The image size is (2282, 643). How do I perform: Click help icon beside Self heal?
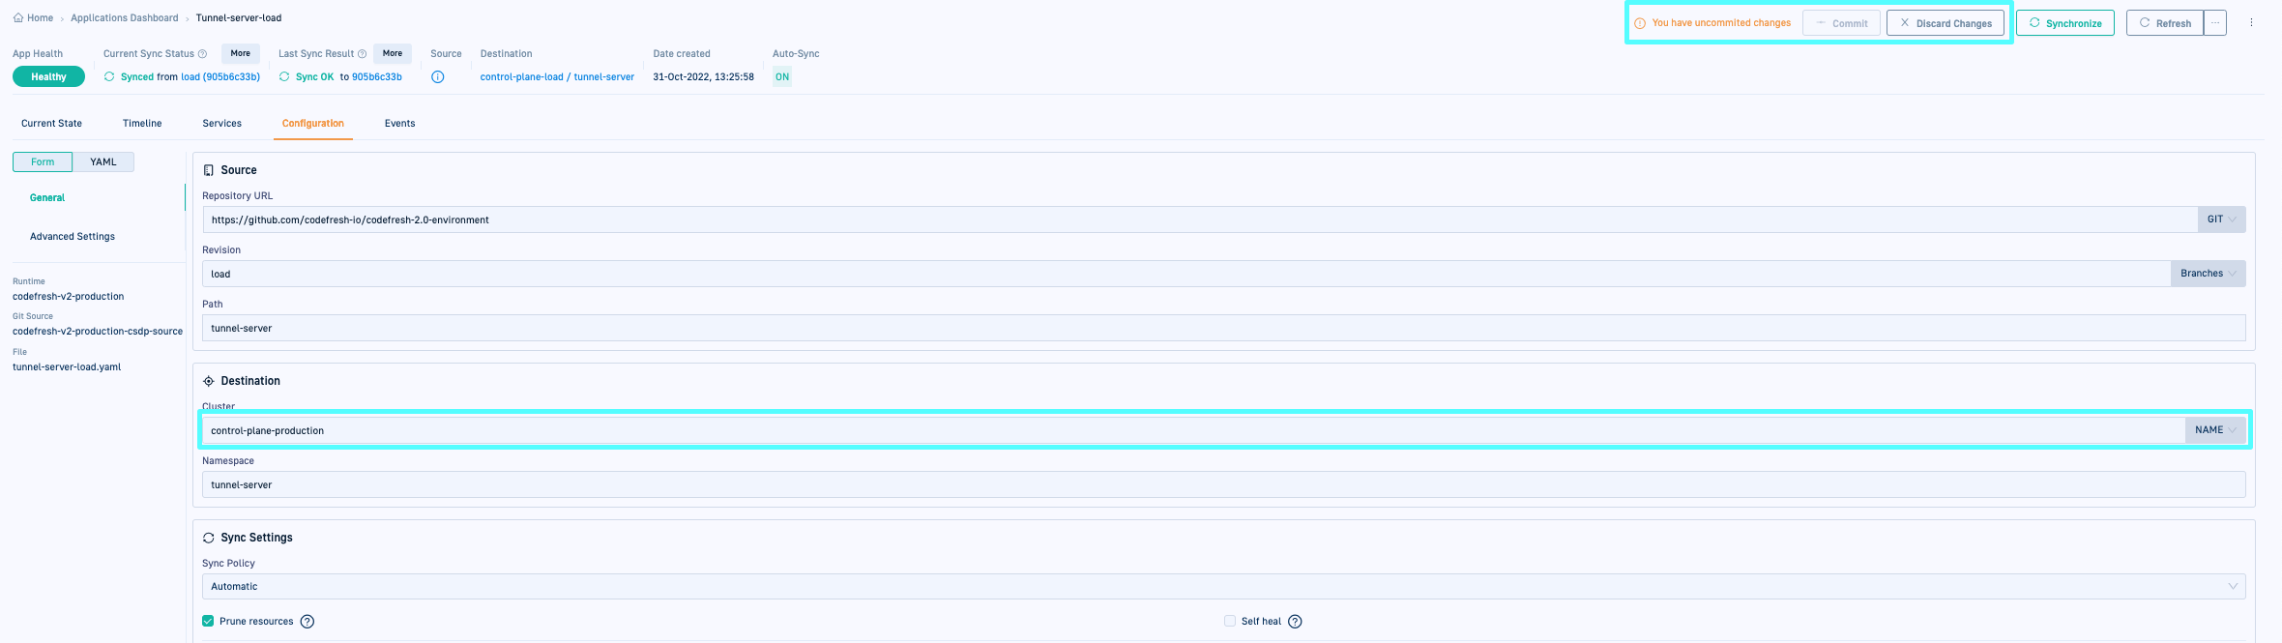pos(1295,622)
